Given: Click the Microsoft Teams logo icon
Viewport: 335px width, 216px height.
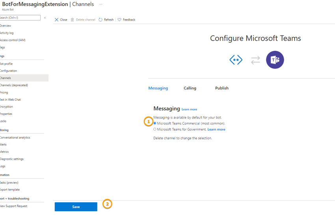Looking at the screenshot, I should click(x=275, y=60).
